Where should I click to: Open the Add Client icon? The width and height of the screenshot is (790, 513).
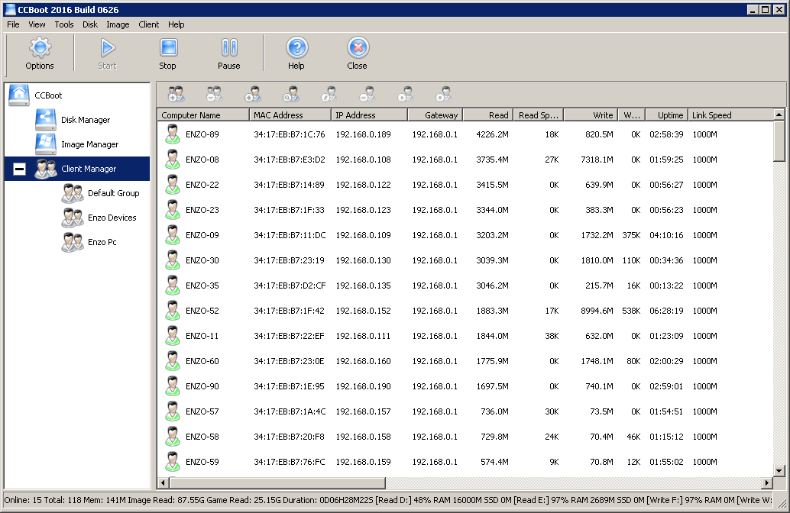[x=252, y=93]
